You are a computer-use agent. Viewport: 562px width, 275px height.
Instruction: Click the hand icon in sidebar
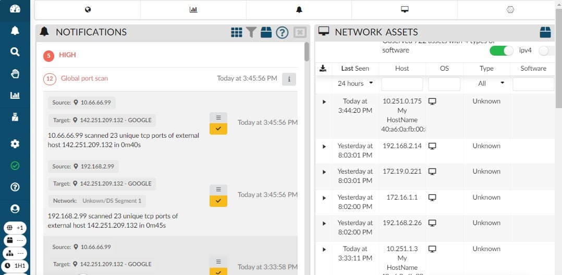(x=15, y=74)
